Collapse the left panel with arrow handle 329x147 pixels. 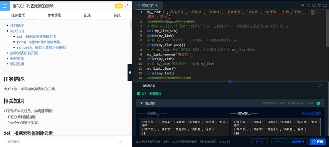(x=130, y=72)
